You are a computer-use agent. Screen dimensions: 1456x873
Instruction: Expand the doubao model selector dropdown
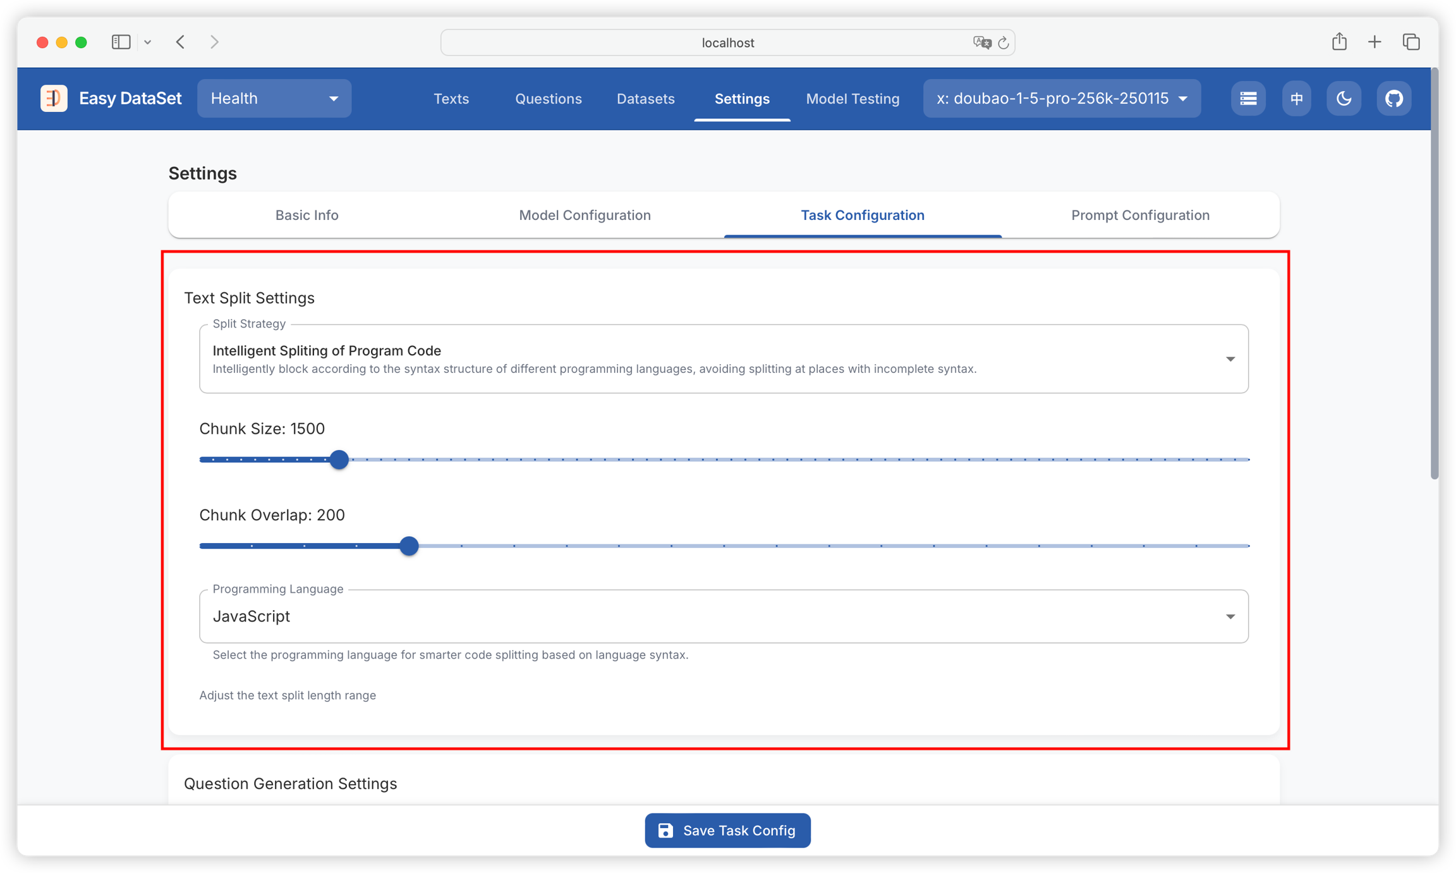point(1062,98)
